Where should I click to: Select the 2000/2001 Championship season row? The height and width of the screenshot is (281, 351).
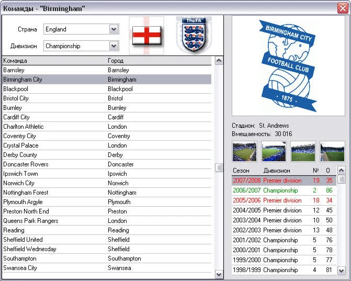pos(284,250)
